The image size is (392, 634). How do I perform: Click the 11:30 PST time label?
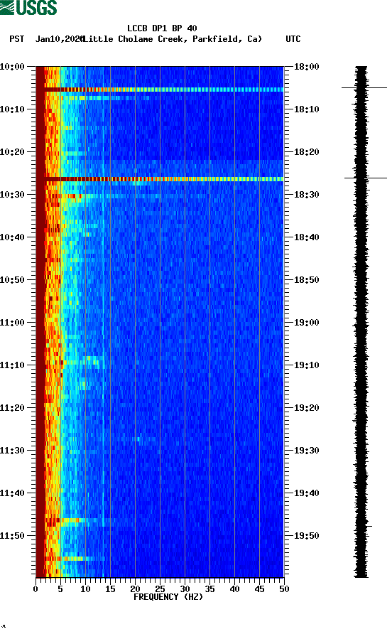coord(12,451)
